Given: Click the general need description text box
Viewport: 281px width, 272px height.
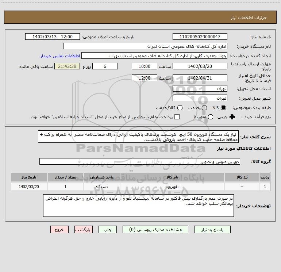Looking at the screenshot, I should (138, 137).
